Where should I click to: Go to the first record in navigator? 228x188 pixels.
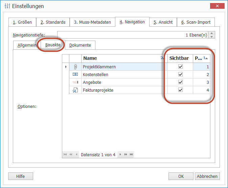point(65,155)
